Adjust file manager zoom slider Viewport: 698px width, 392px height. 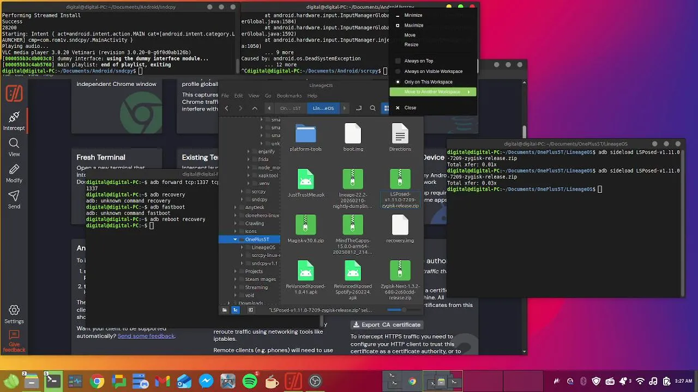(404, 310)
